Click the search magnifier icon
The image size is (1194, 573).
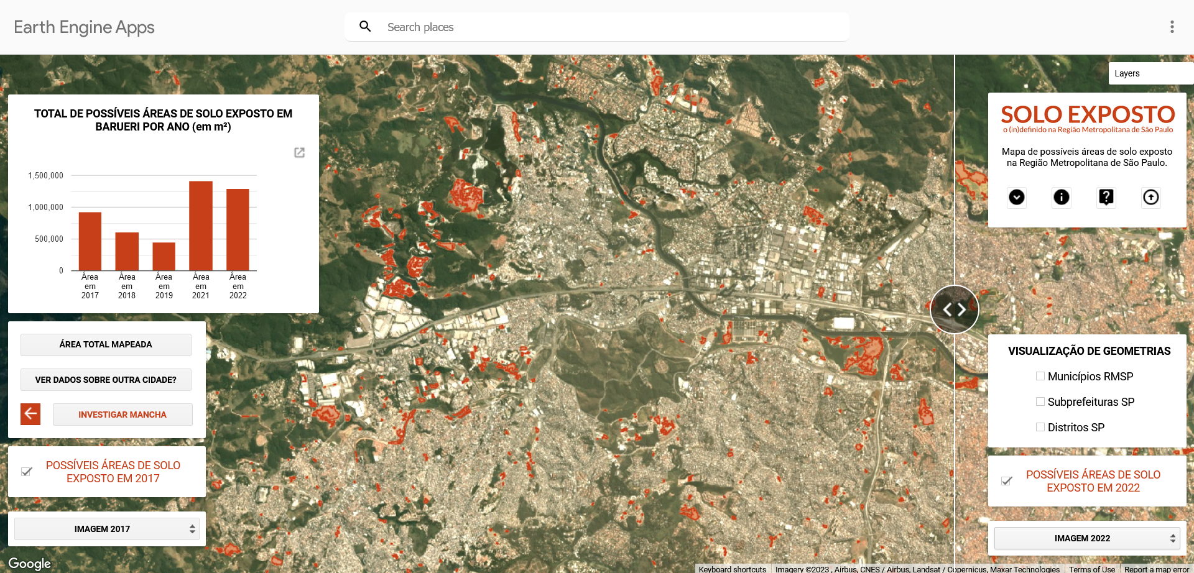[365, 27]
